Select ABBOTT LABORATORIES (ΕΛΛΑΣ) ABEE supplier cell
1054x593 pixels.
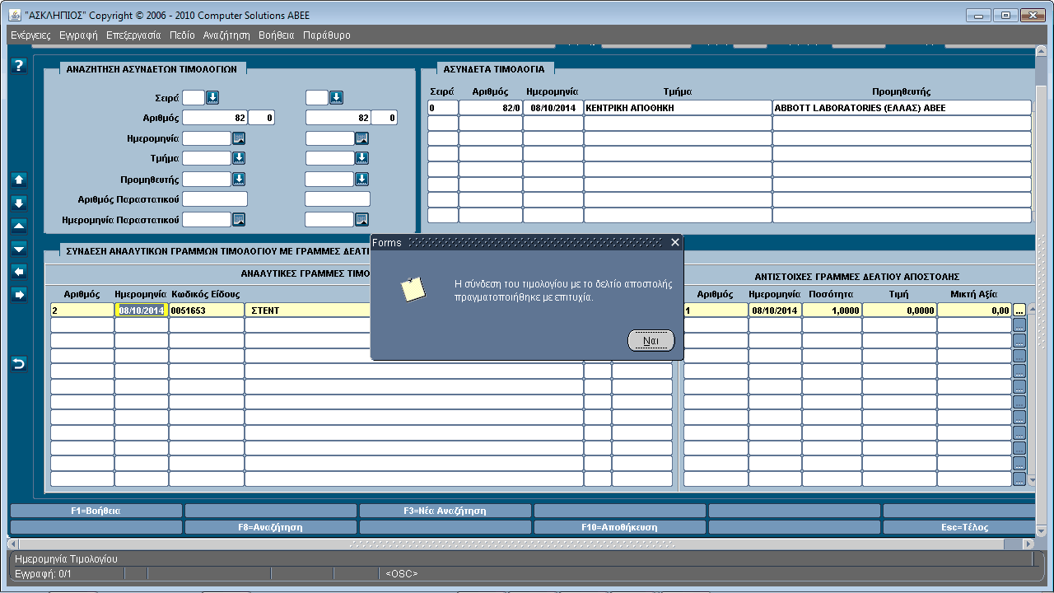[902, 108]
